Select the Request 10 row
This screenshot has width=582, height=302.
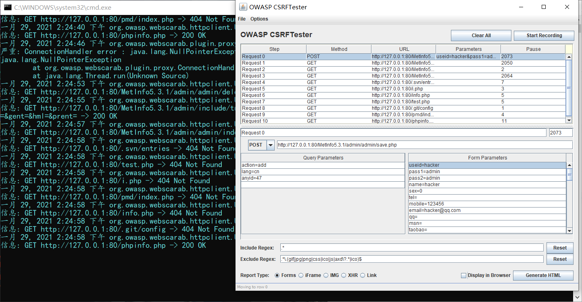[403, 121]
